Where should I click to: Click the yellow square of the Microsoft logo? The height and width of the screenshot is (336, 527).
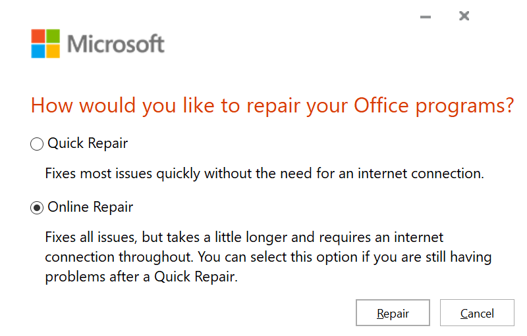pyautogui.click(x=53, y=51)
